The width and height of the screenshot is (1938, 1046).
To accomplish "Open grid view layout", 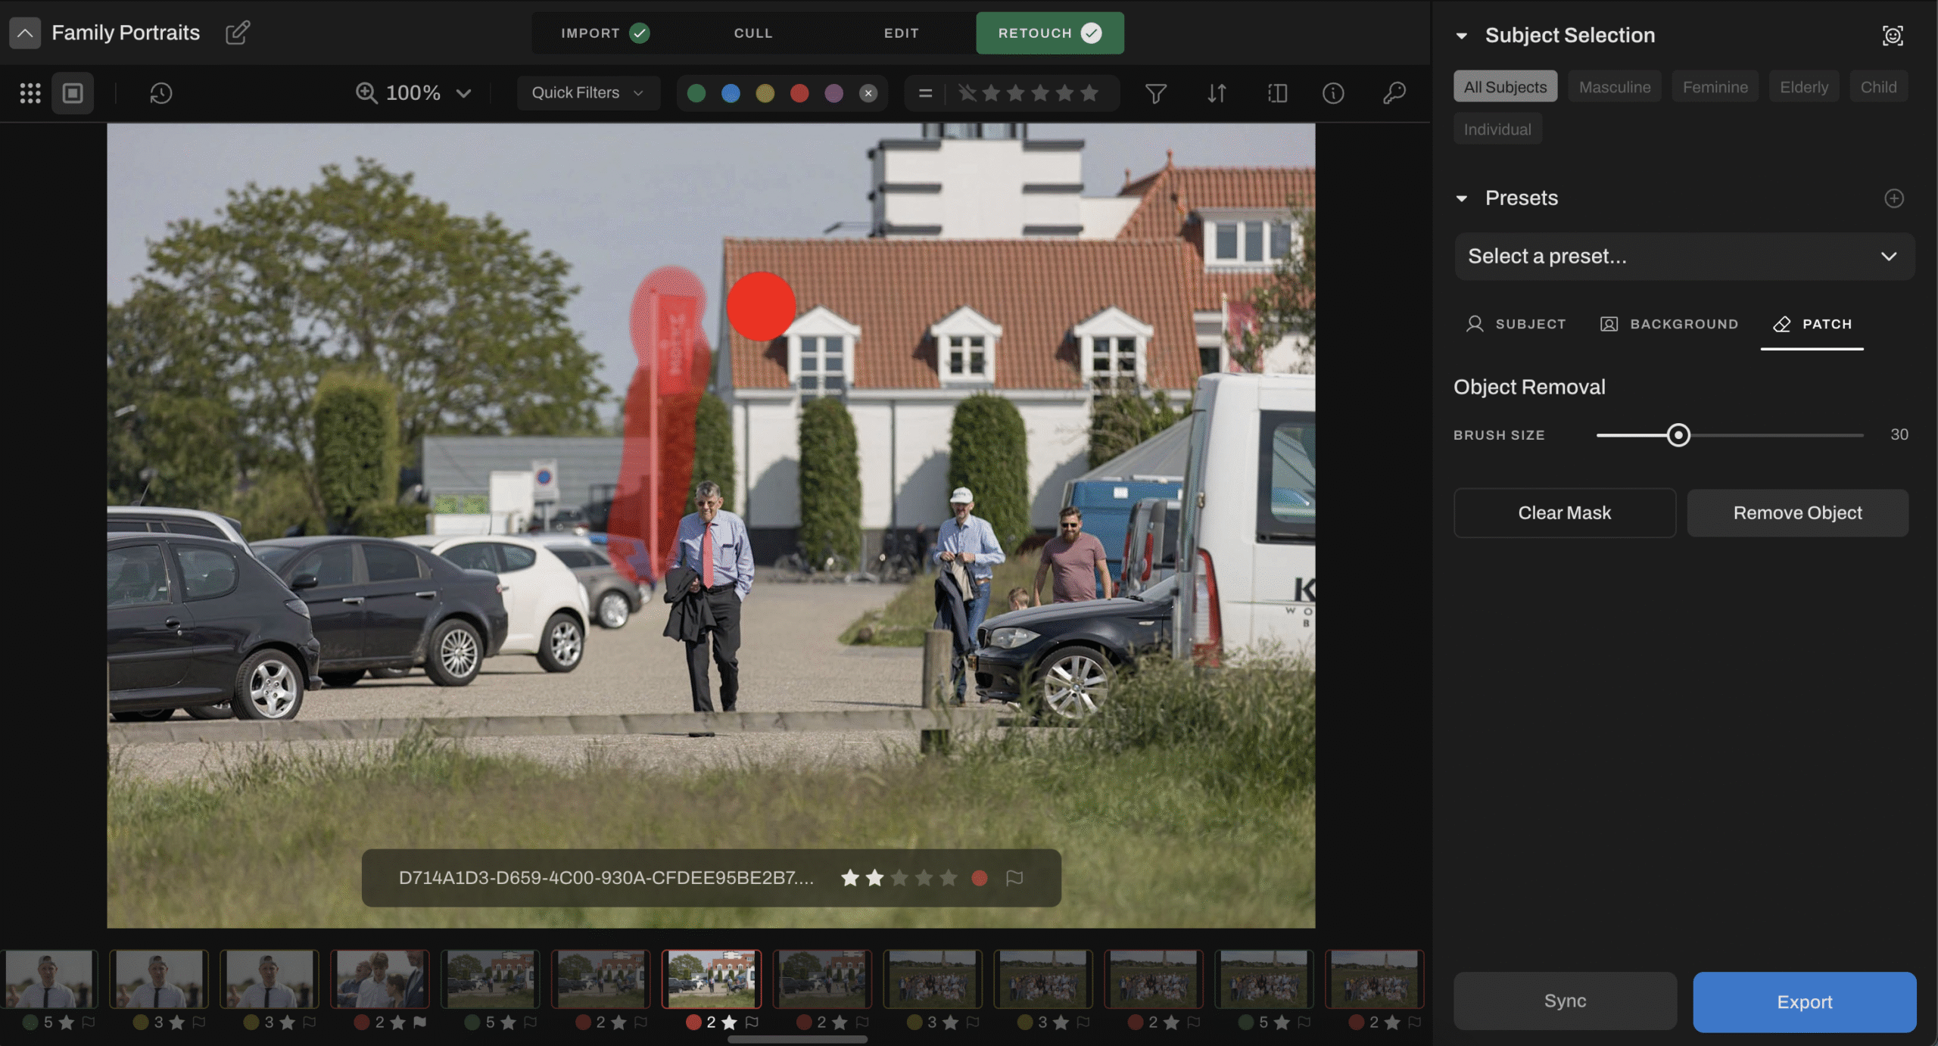I will pyautogui.click(x=30, y=93).
